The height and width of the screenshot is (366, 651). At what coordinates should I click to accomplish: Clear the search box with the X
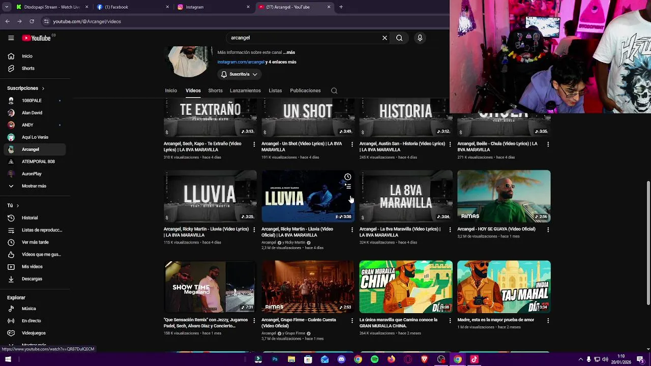point(384,38)
